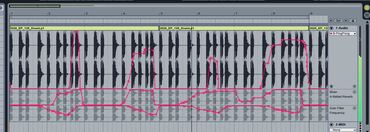Image resolution: width=370 pixels, height=132 pixels.
Task: Select the second 2020_EP_125_DrumLp1 clip header
Action: coord(234,28)
